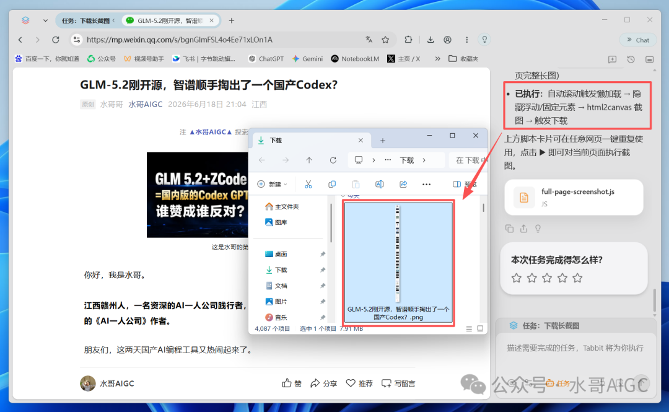Open the 主页 / X bookmark
Image resolution: width=669 pixels, height=412 pixels.
[404, 59]
